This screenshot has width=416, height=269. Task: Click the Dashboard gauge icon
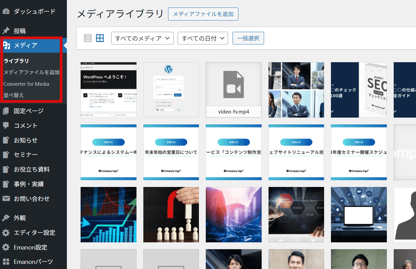pos(6,12)
